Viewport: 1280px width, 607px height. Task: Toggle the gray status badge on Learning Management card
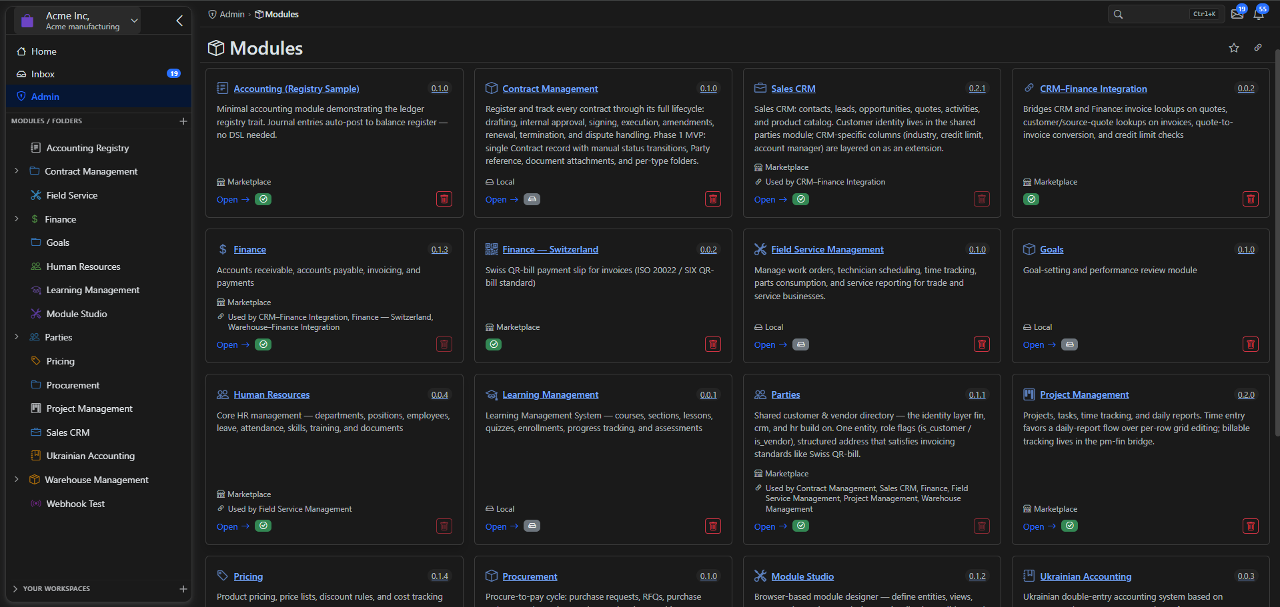[x=532, y=526]
